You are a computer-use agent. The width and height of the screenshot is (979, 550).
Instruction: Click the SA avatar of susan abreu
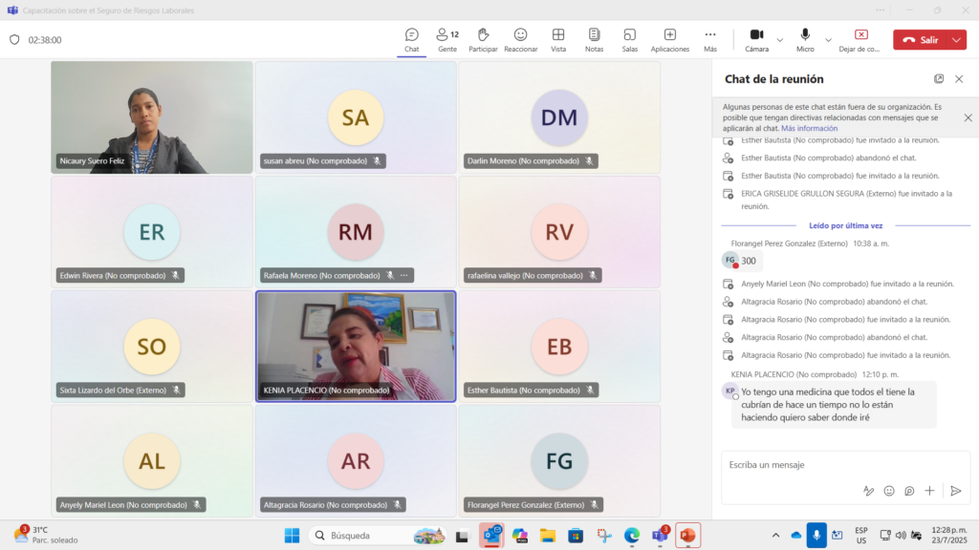click(x=356, y=117)
